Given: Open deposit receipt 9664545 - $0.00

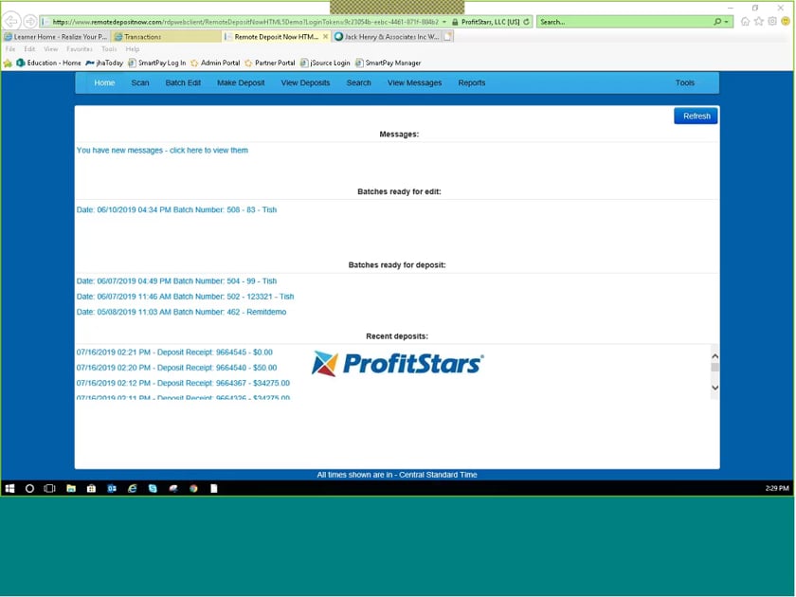Looking at the screenshot, I should (174, 353).
